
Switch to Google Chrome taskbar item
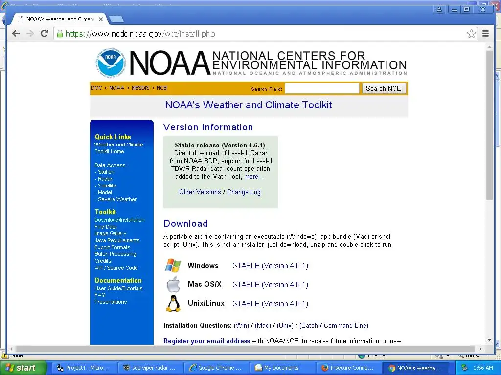216,368
